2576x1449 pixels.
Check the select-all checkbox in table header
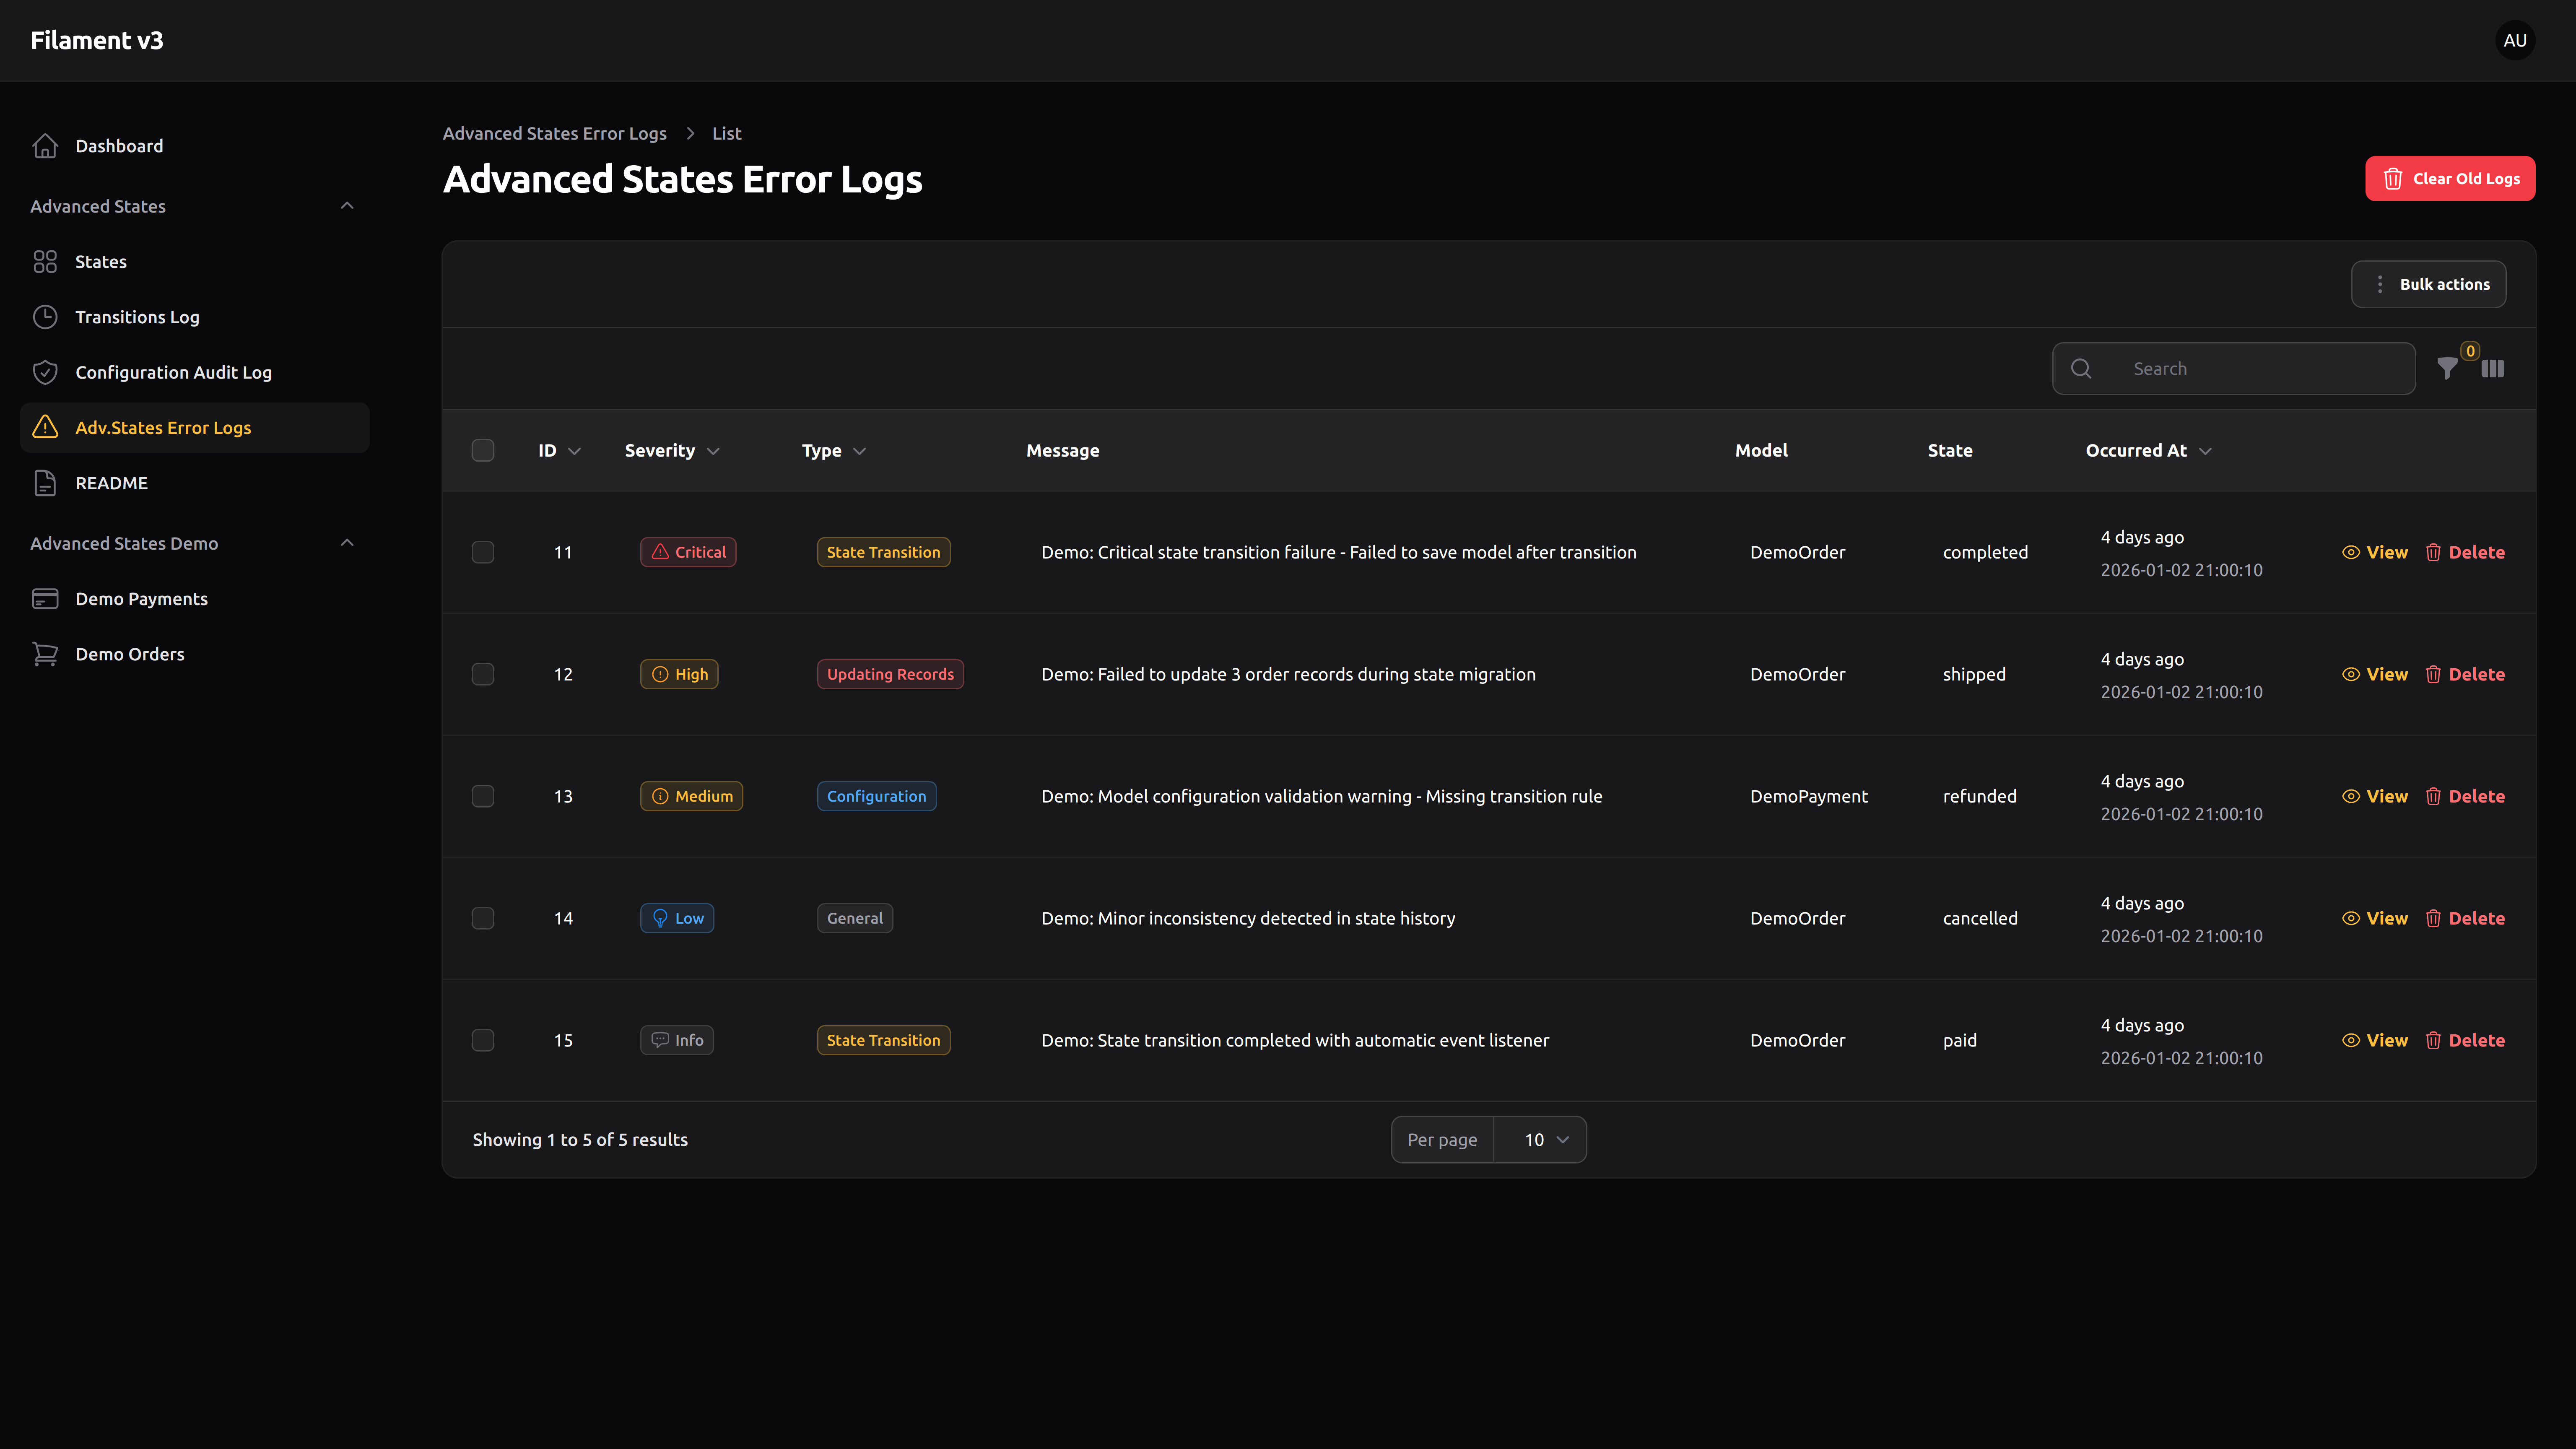click(483, 450)
